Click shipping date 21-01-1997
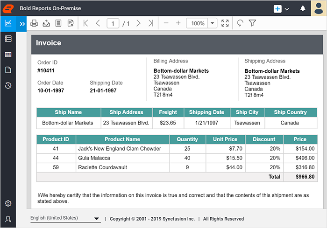Image resolution: width=327 pixels, height=228 pixels. click(103, 90)
